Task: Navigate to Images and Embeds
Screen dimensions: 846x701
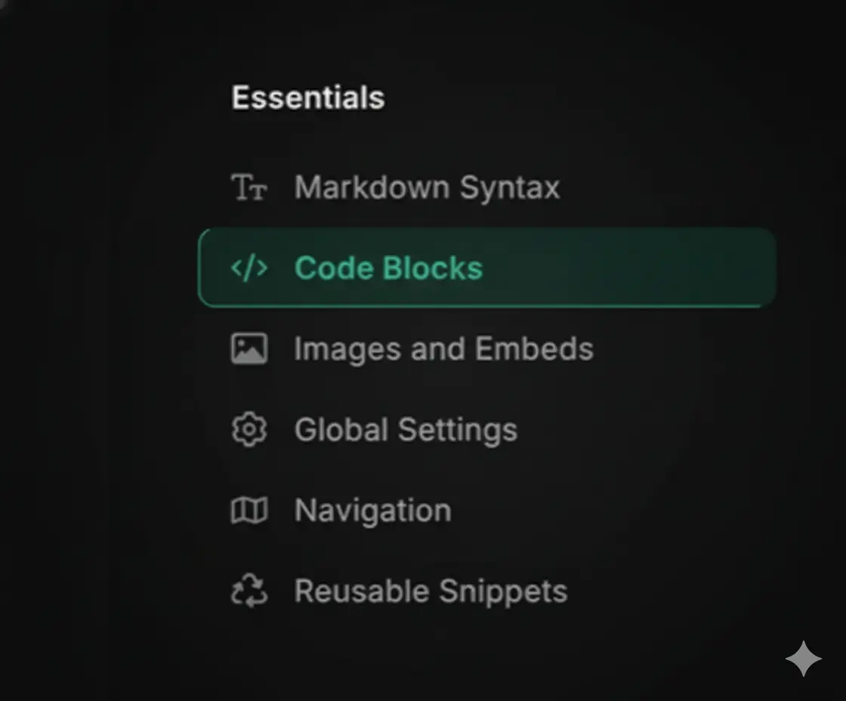Action: [x=443, y=348]
